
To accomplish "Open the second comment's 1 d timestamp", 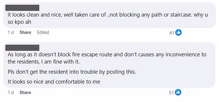I will pyautogui.click(x=11, y=92).
